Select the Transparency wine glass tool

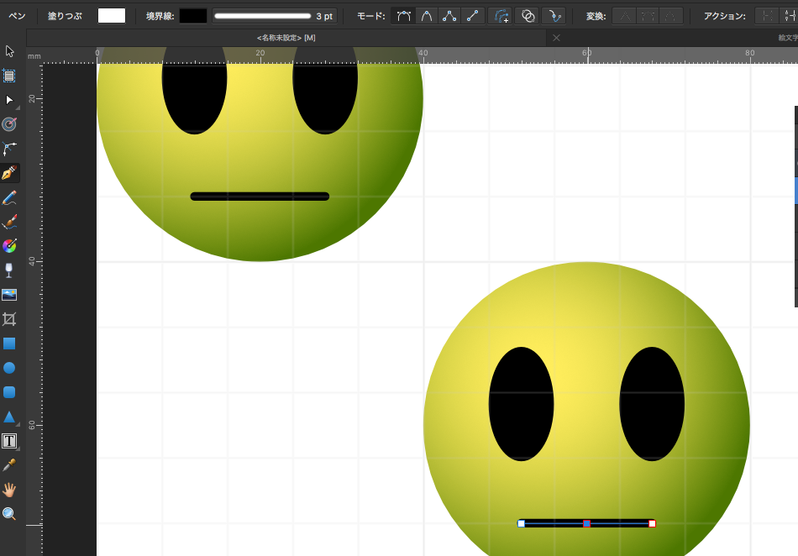click(x=9, y=270)
